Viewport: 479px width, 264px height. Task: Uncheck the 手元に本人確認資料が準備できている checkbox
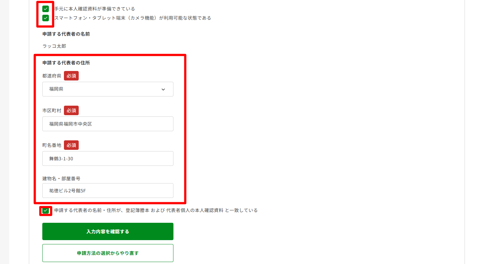click(x=46, y=9)
